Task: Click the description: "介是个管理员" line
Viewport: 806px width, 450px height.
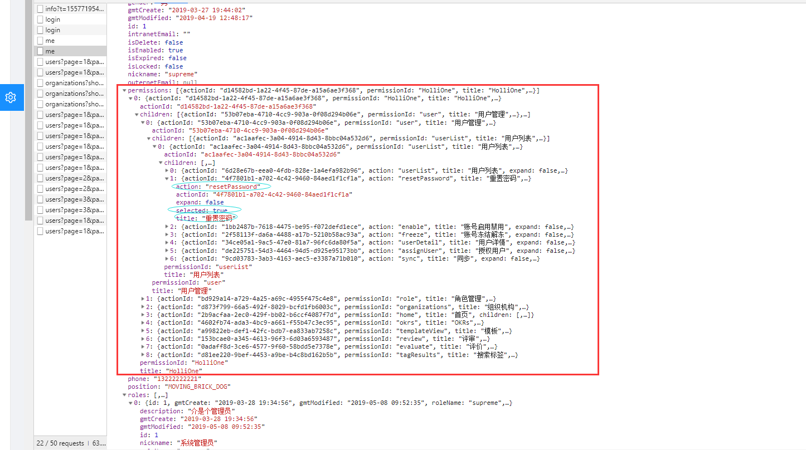Action: click(187, 411)
